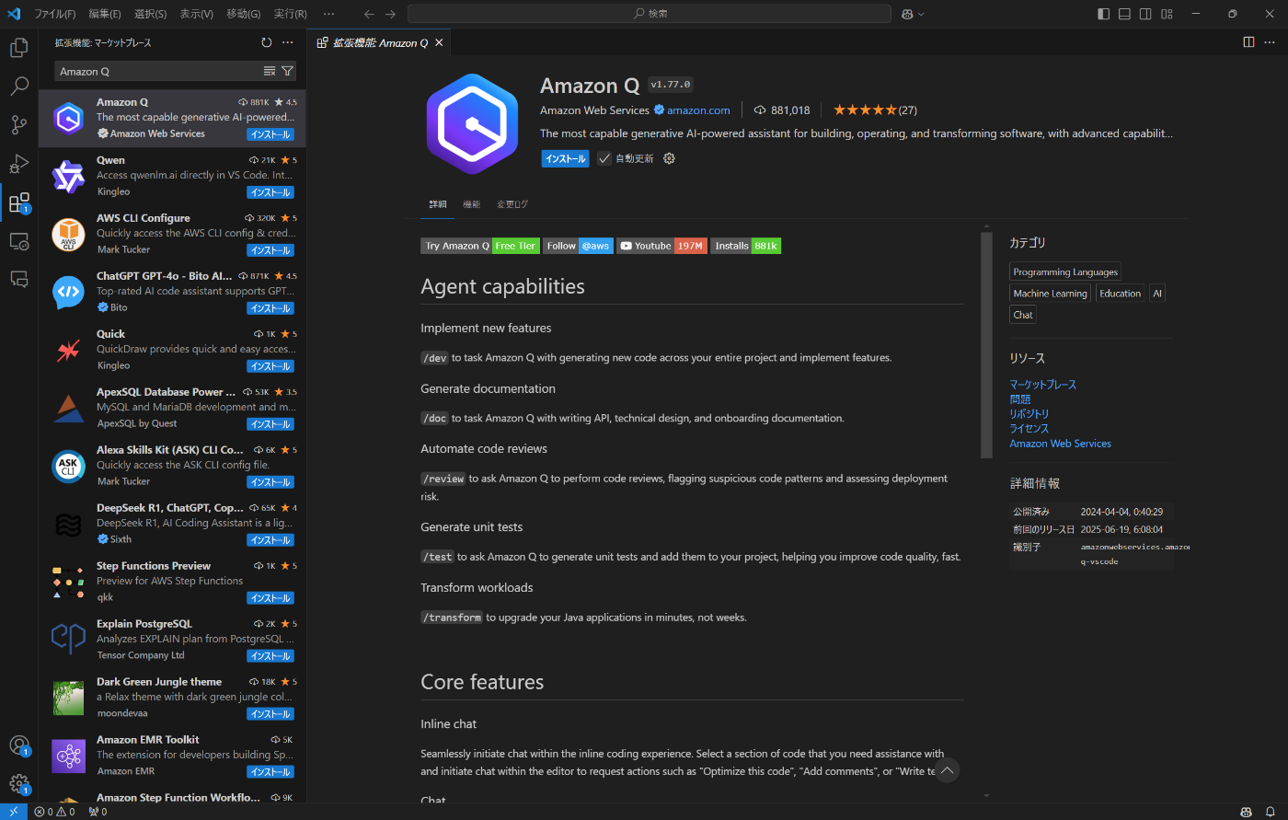Viewport: 1288px width, 820px height.
Task: Install the Qwen extension
Action: pyautogui.click(x=270, y=192)
